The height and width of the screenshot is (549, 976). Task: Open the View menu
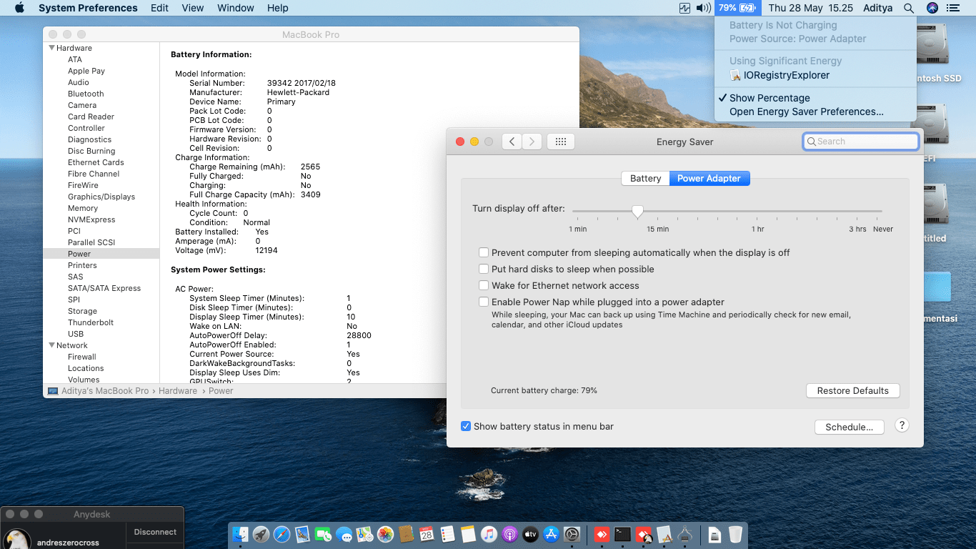click(193, 8)
